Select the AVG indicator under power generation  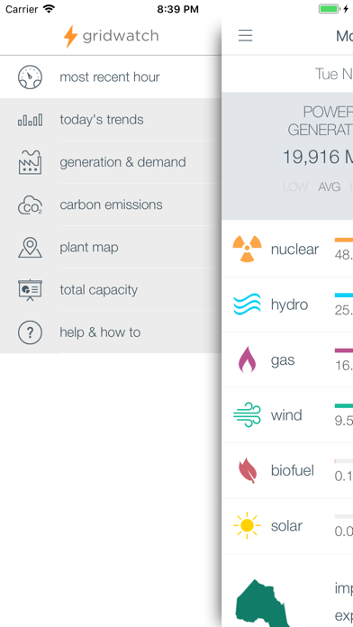(x=329, y=186)
